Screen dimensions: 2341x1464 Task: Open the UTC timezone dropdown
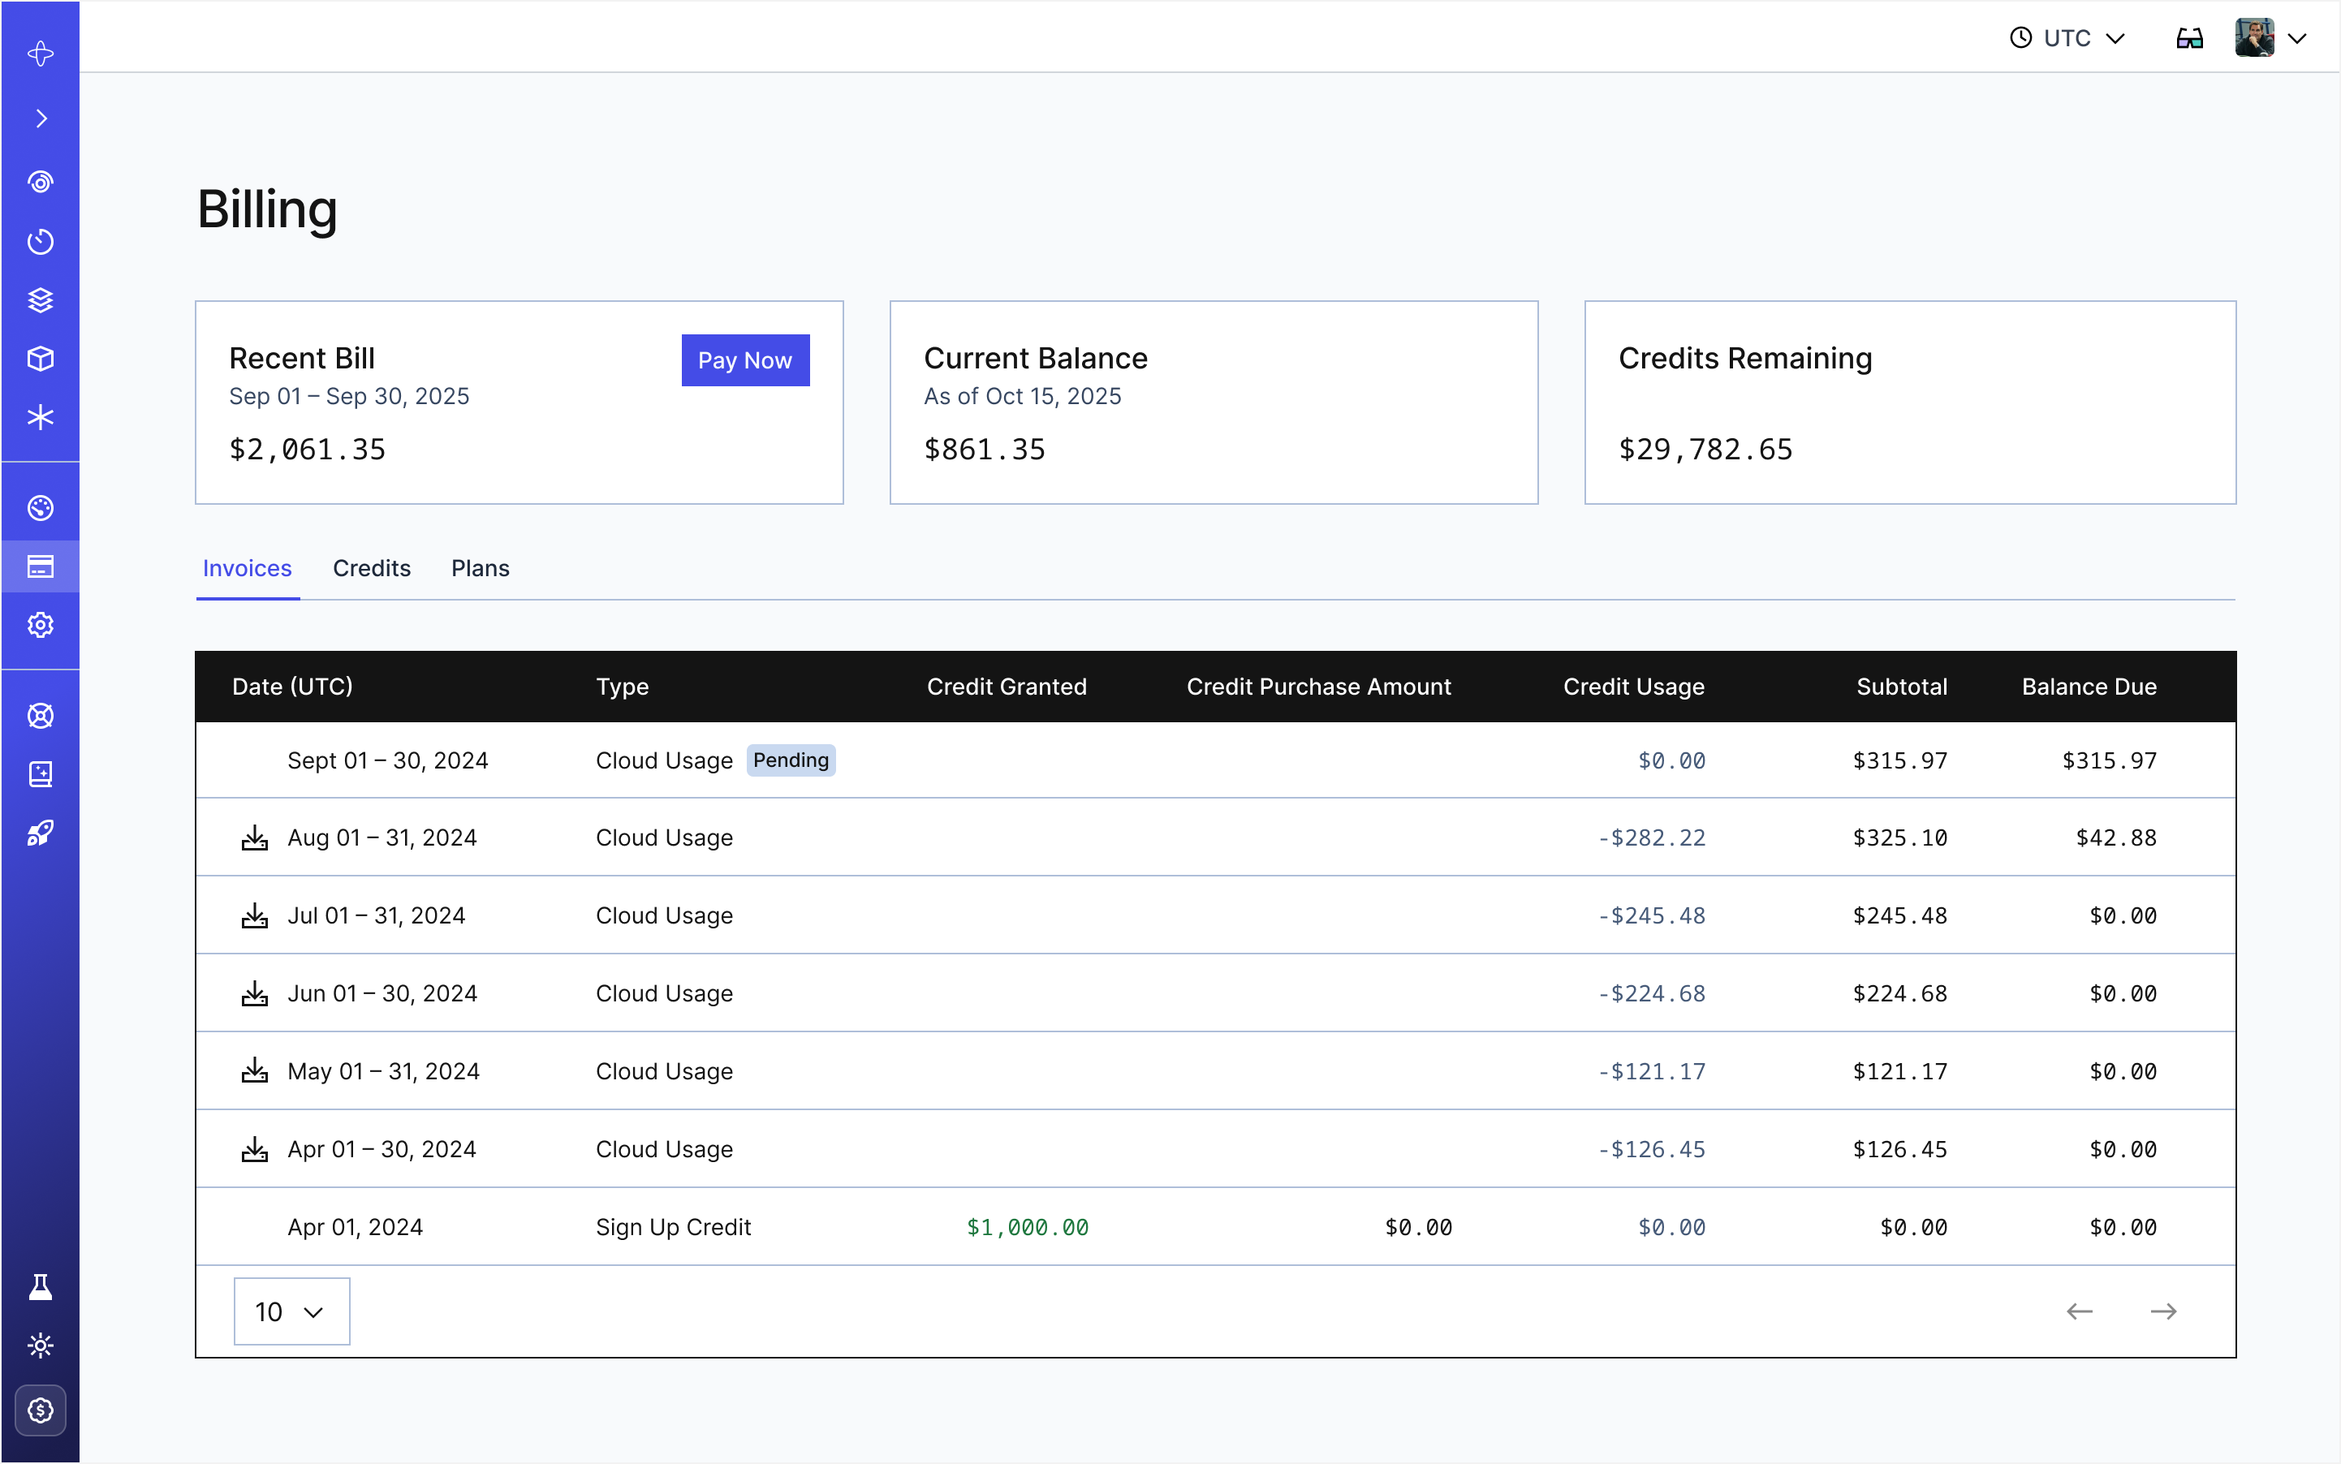point(2069,37)
